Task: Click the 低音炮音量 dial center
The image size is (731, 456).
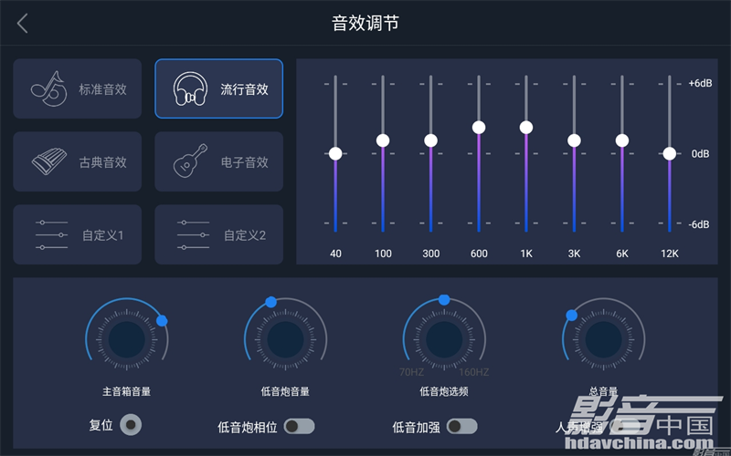Action: coord(285,339)
